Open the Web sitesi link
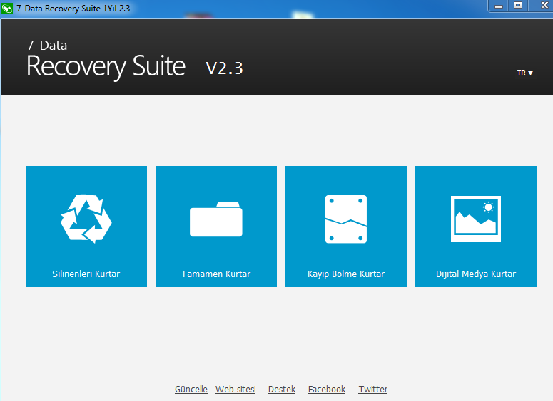Screen dimensions: 553x401 [235, 390]
